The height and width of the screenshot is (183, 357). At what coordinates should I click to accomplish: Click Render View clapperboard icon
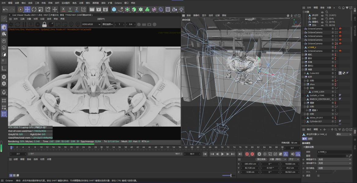click(x=92, y=9)
